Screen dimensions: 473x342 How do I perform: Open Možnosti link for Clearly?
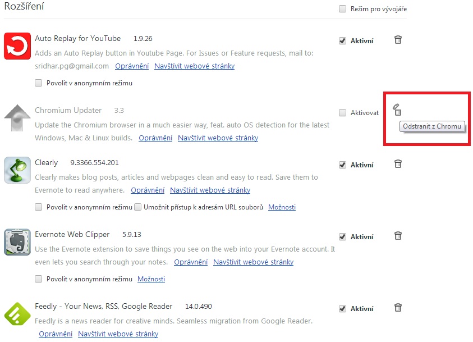(282, 207)
